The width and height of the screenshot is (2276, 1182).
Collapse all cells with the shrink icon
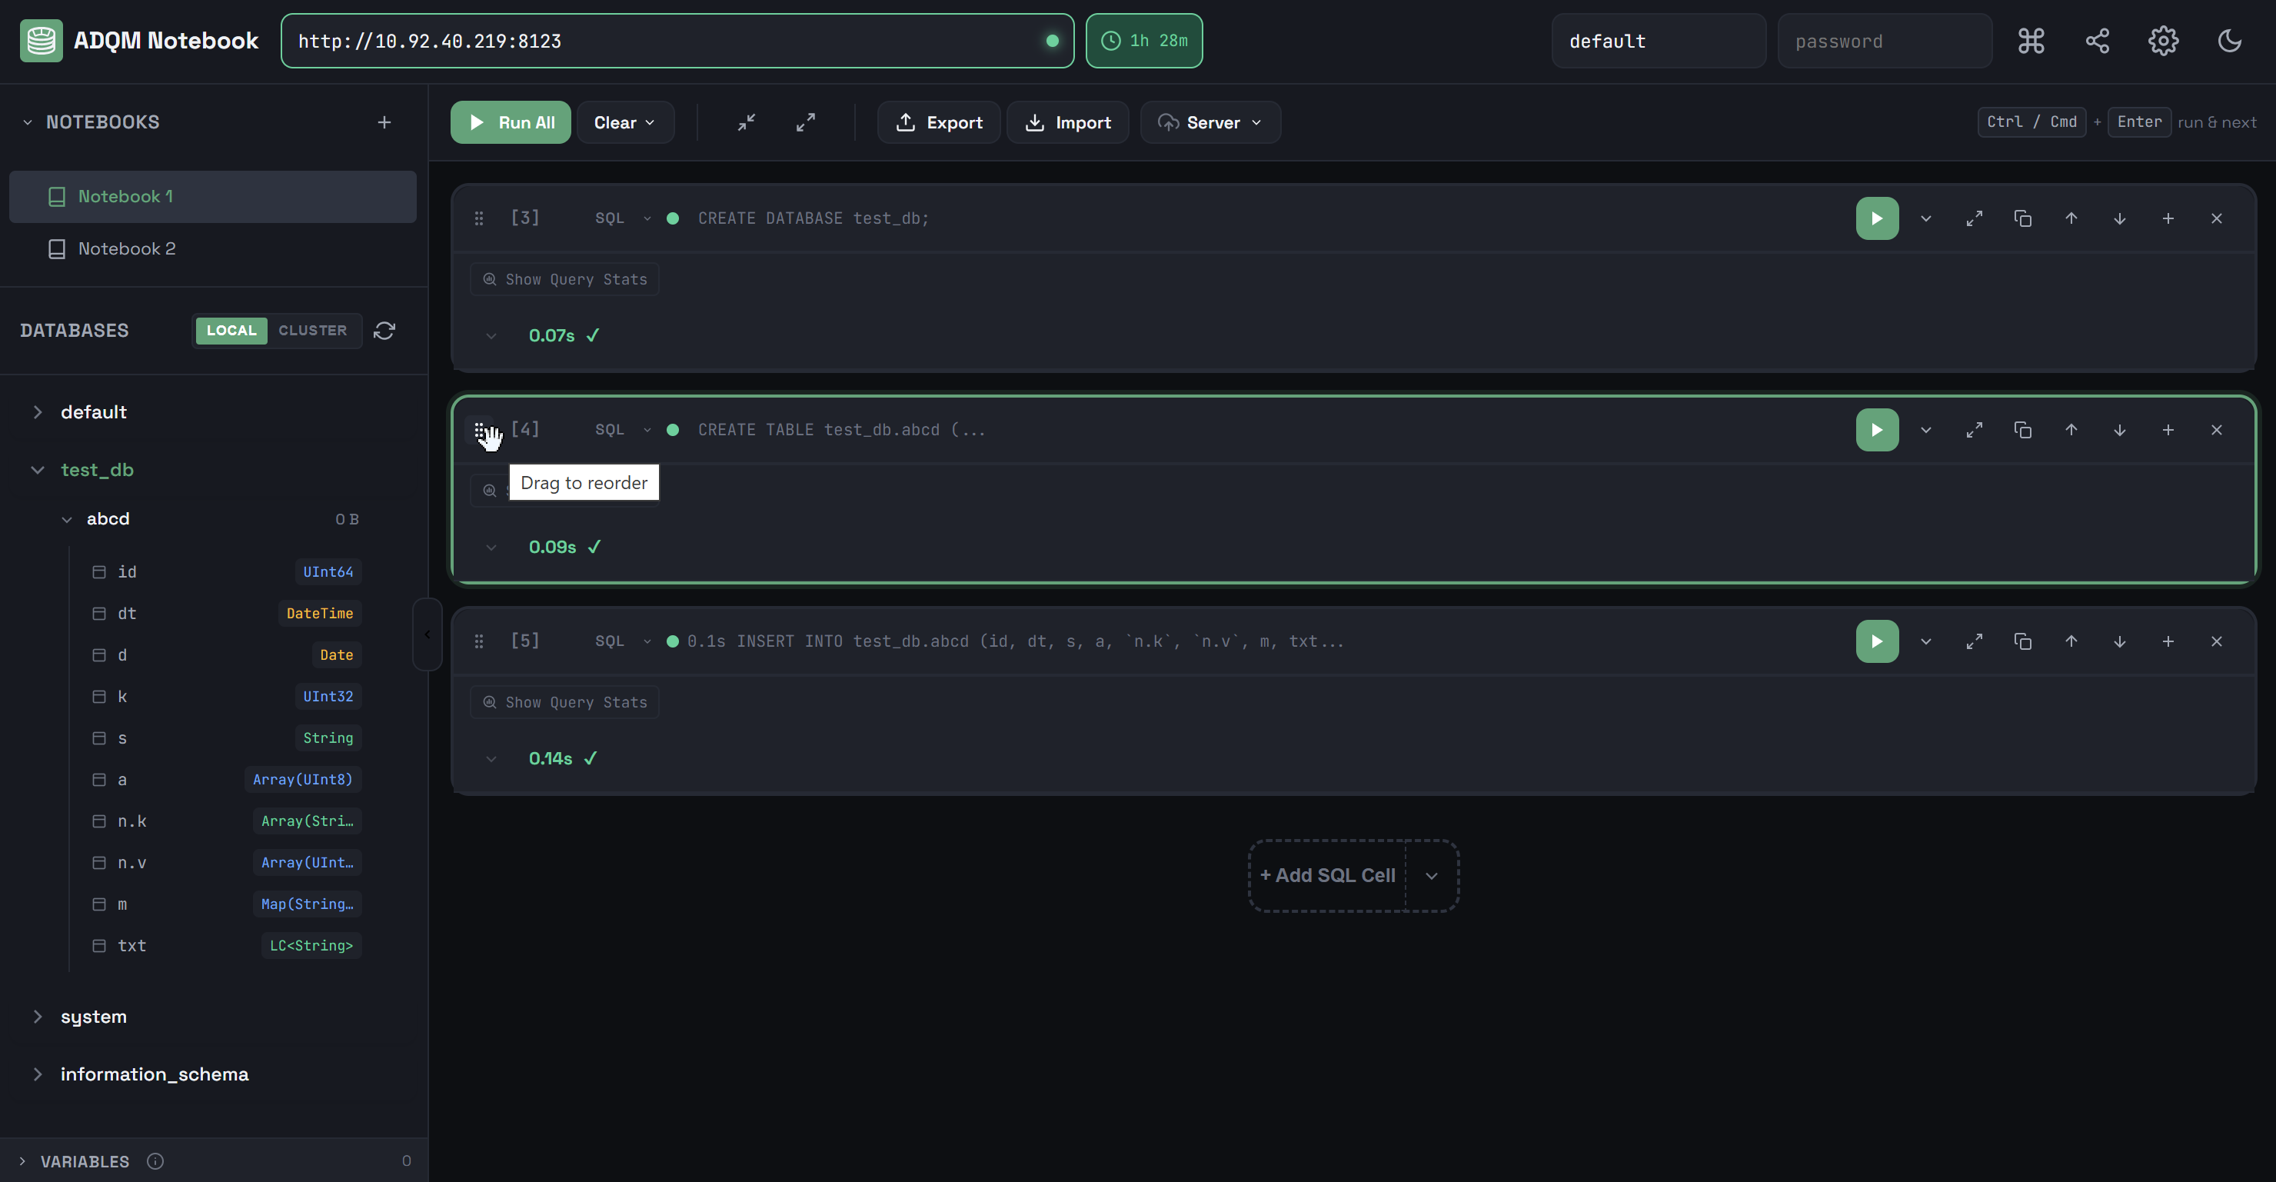pyautogui.click(x=747, y=123)
